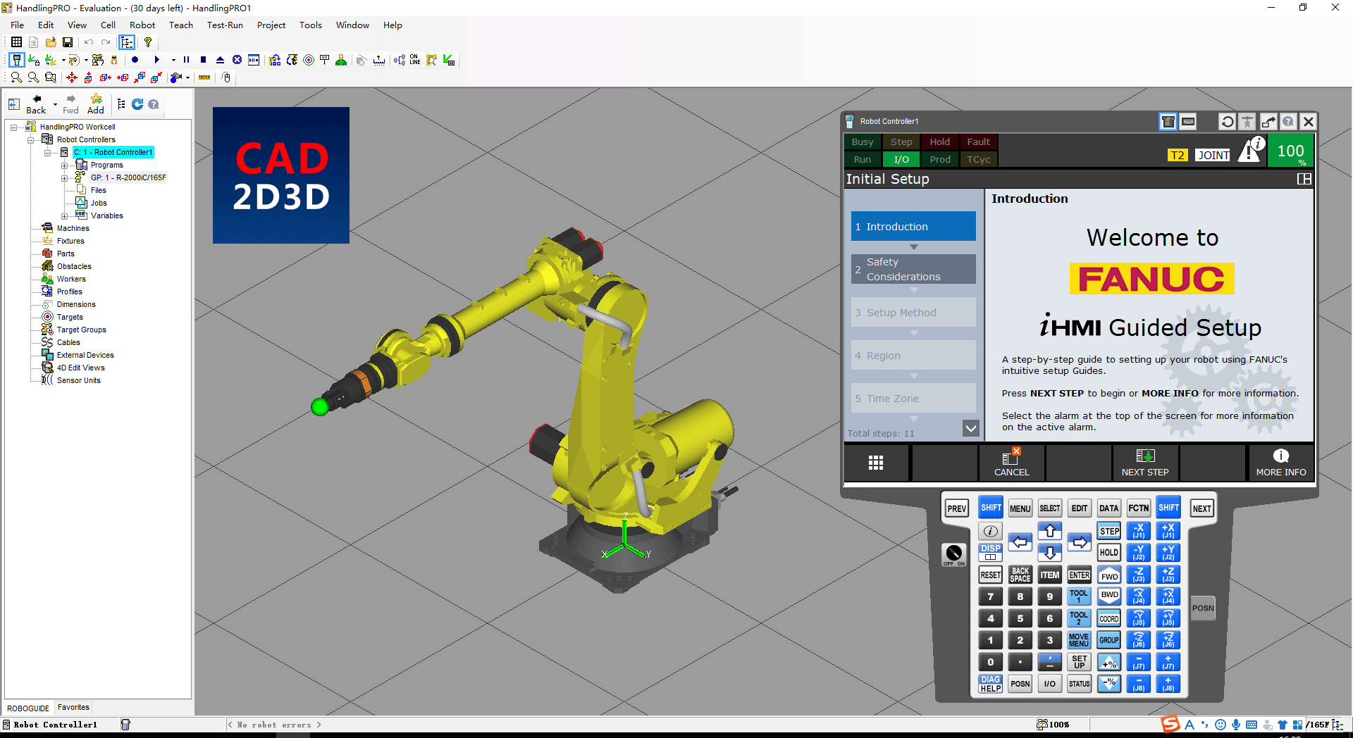Toggle the teach pendant display button

16,60
